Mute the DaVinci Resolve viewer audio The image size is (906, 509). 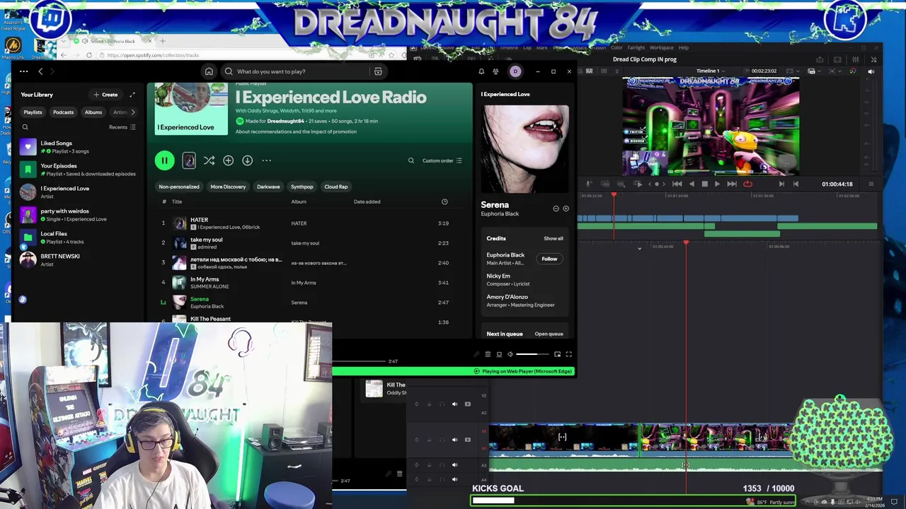(871, 71)
